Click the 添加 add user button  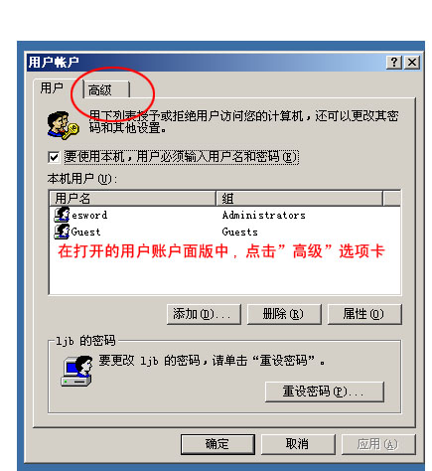[204, 314]
